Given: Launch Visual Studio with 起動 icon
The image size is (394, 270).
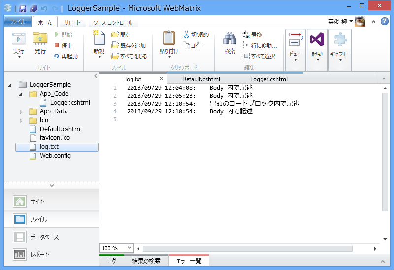Looking at the screenshot, I should coord(317,50).
